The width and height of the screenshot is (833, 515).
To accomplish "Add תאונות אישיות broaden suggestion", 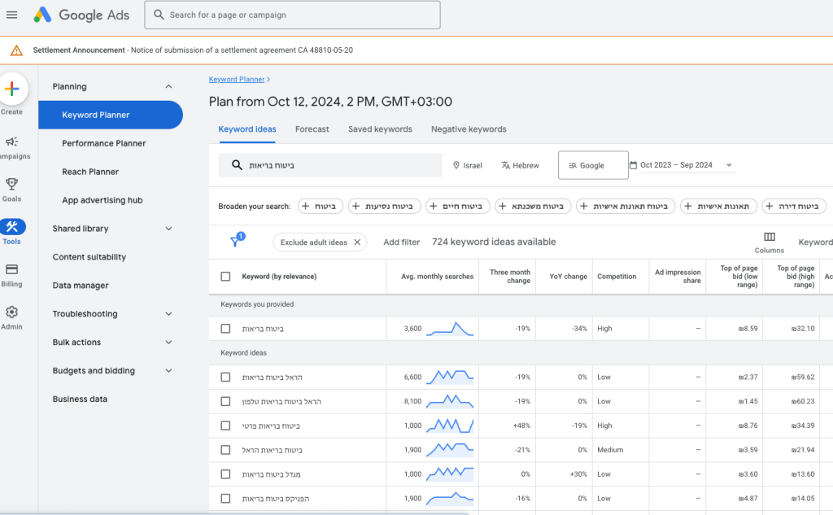I will (718, 206).
